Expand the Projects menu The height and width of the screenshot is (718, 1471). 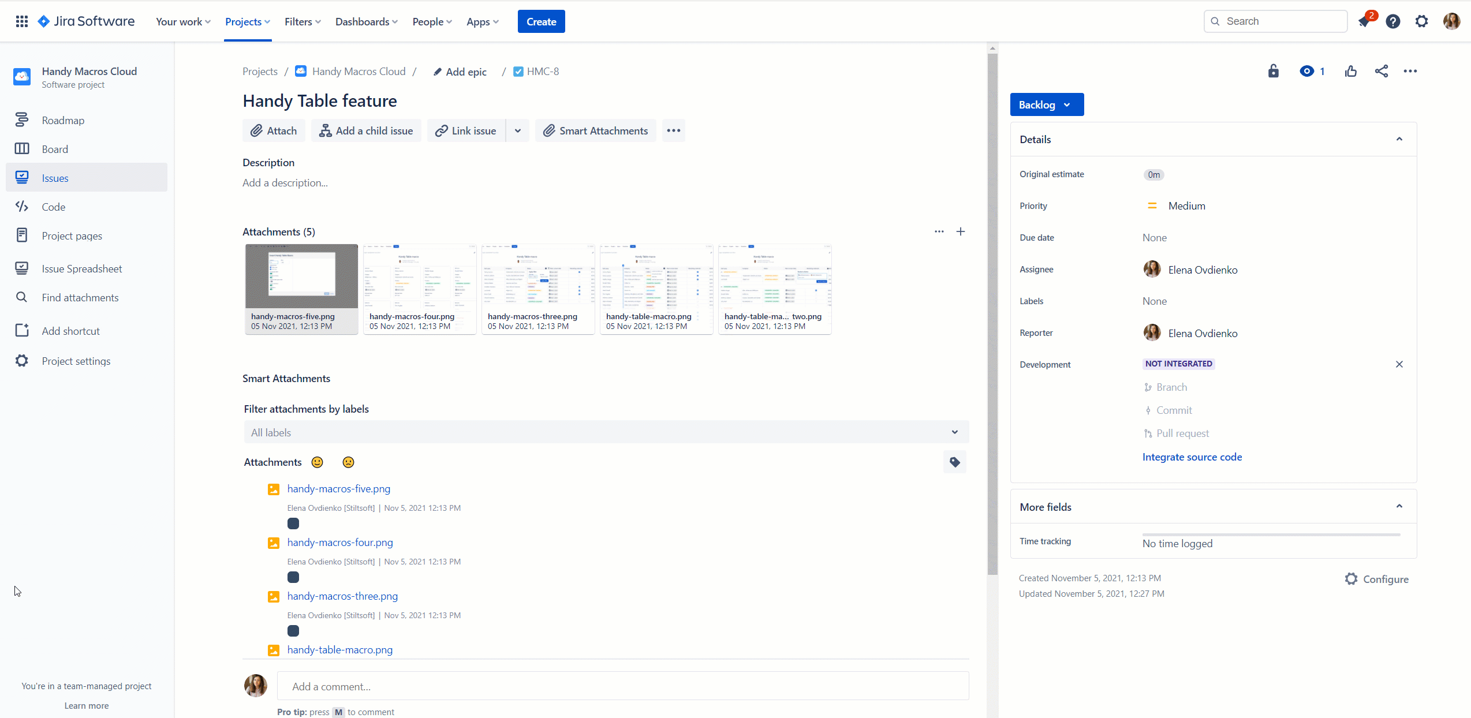pos(248,21)
